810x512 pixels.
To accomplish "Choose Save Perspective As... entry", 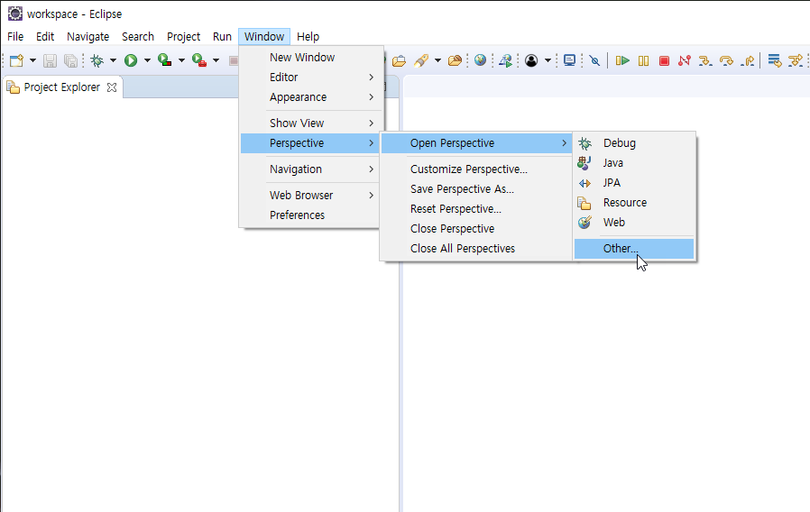I will pos(476,189).
